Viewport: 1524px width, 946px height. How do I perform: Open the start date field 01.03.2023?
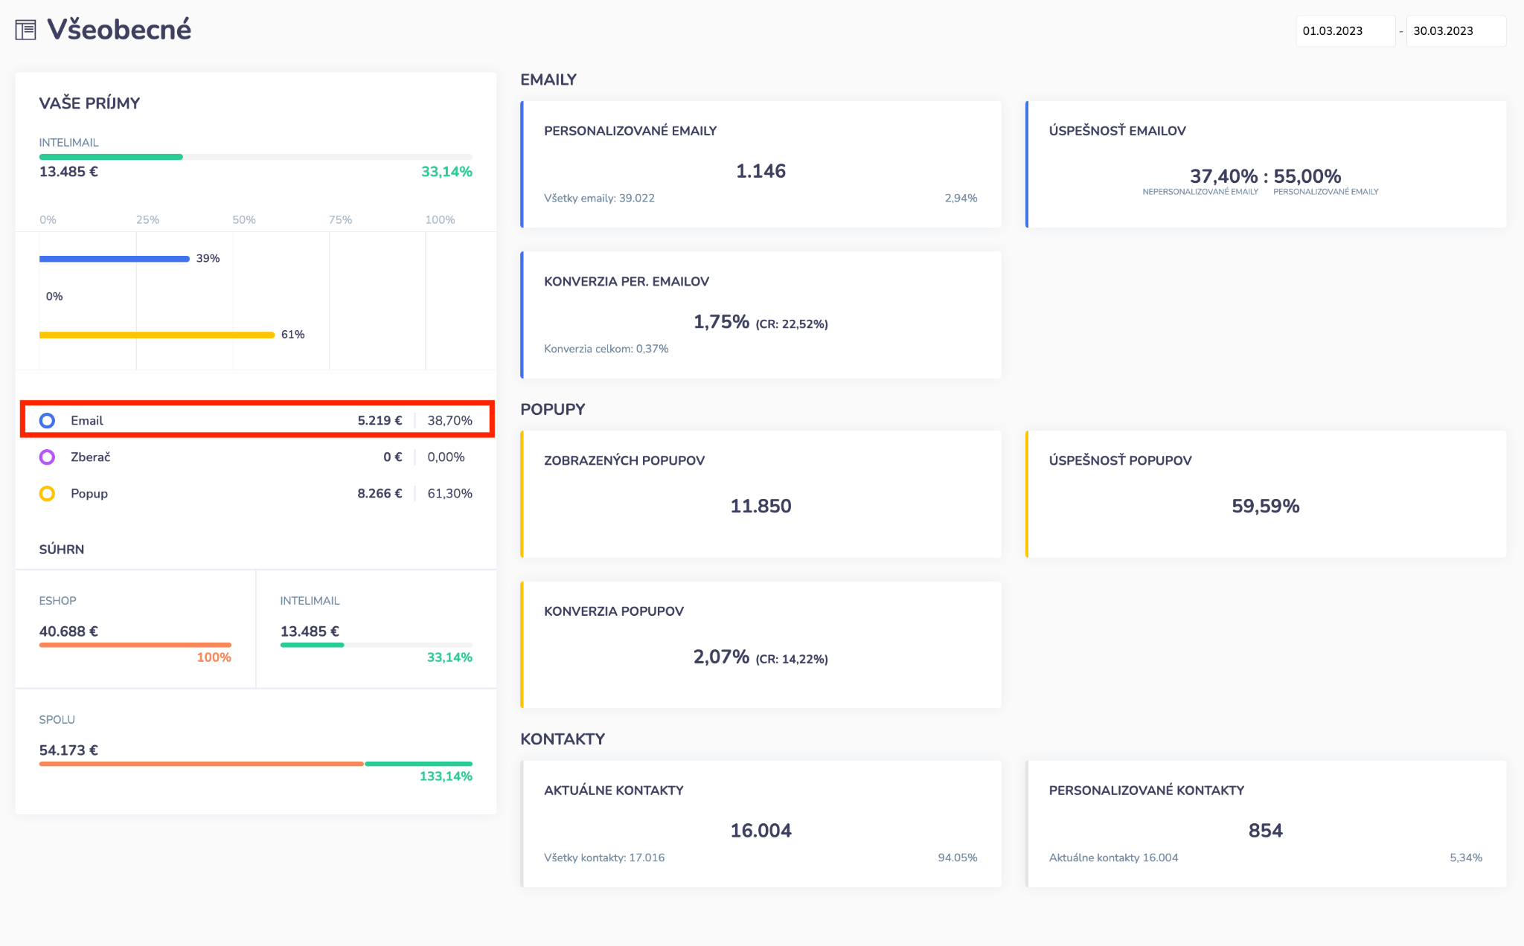point(1344,31)
